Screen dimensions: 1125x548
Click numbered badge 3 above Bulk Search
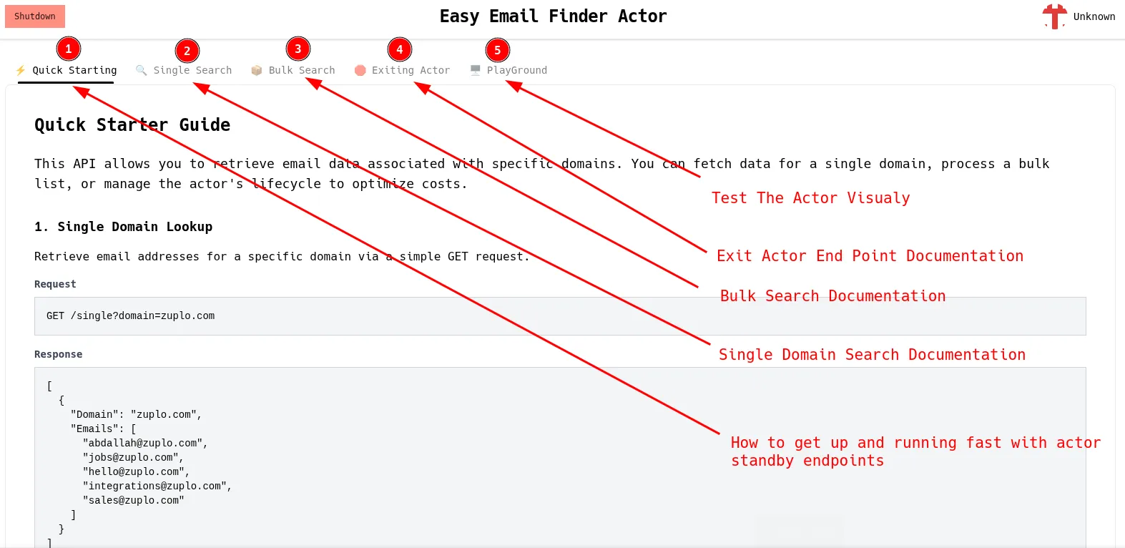tap(298, 49)
